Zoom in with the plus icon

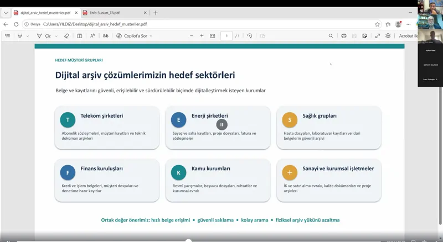click(x=202, y=36)
